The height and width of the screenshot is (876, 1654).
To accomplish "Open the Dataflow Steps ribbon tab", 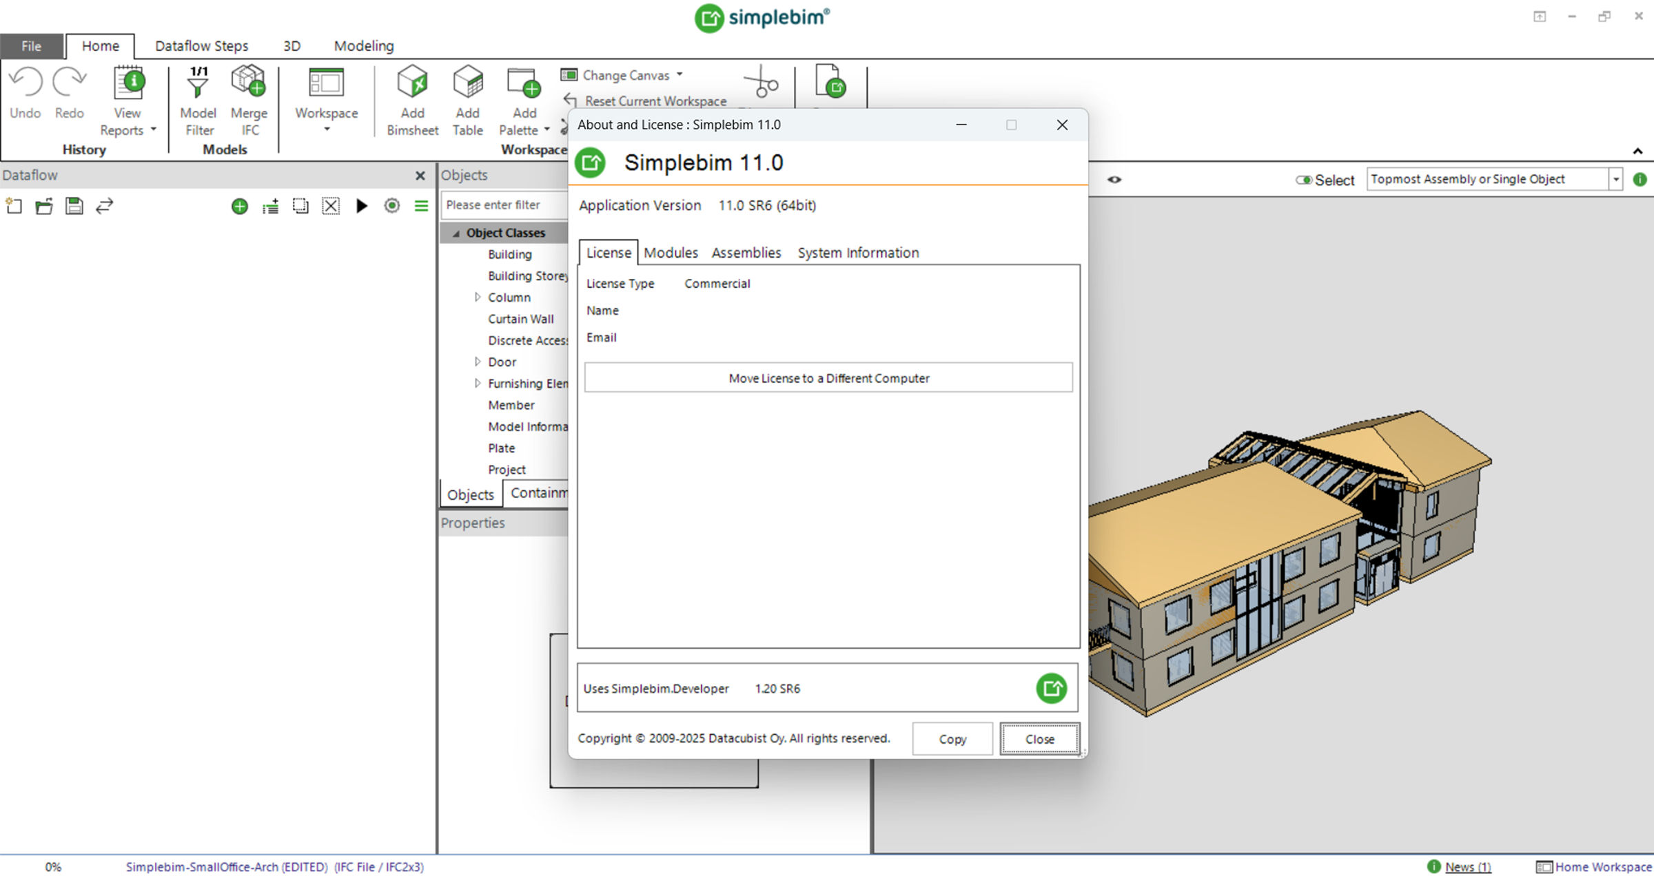I will tap(201, 46).
